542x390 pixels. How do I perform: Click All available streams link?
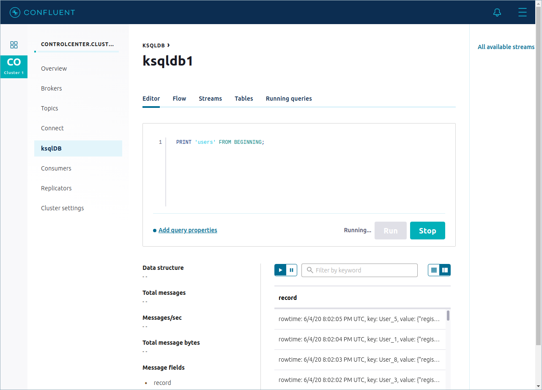(x=506, y=47)
